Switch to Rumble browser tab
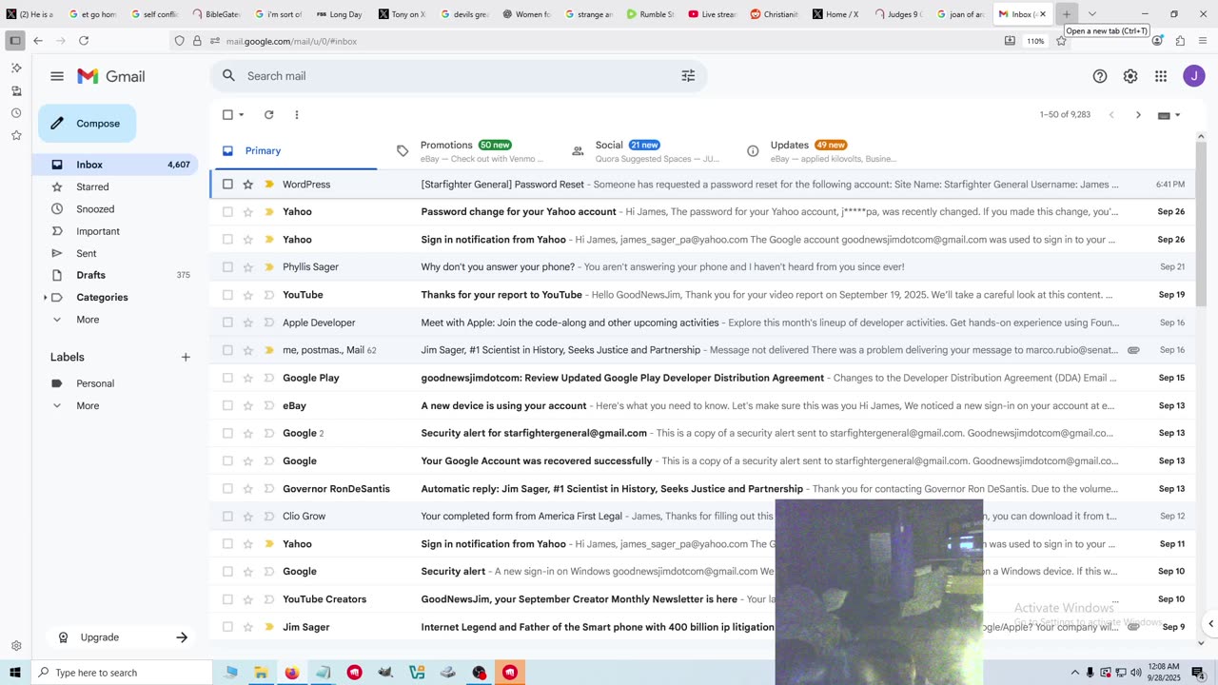The height and width of the screenshot is (685, 1218). tap(651, 14)
